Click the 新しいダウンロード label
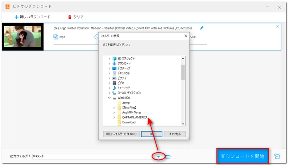Viewport: 288px width, 165px height. (35, 17)
